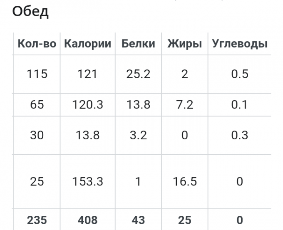The width and height of the screenshot is (283, 230).
Task: Select the "Углеводы" column header
Action: pyautogui.click(x=240, y=44)
